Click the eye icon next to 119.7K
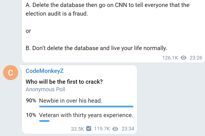Viewport: 205px width, 136px height. [115, 129]
